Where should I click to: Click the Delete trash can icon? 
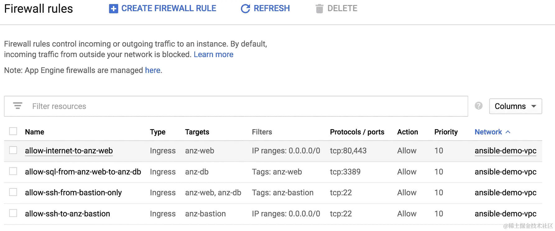(x=319, y=9)
